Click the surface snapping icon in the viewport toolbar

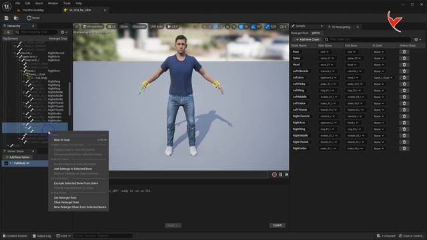click(234, 27)
